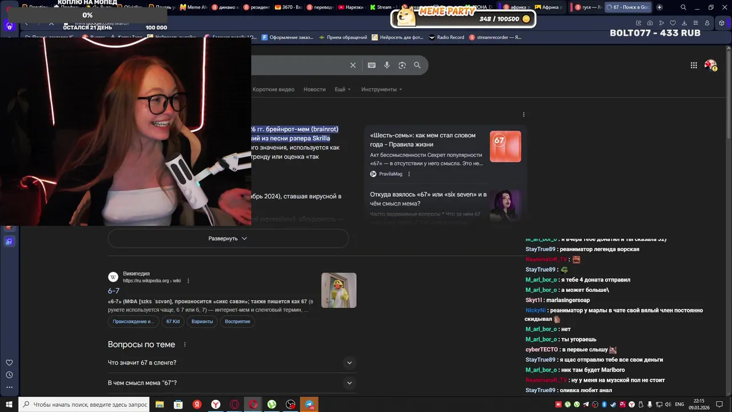Open the extensions cube icon
Viewport: 732px width, 412px height.
tap(722, 23)
